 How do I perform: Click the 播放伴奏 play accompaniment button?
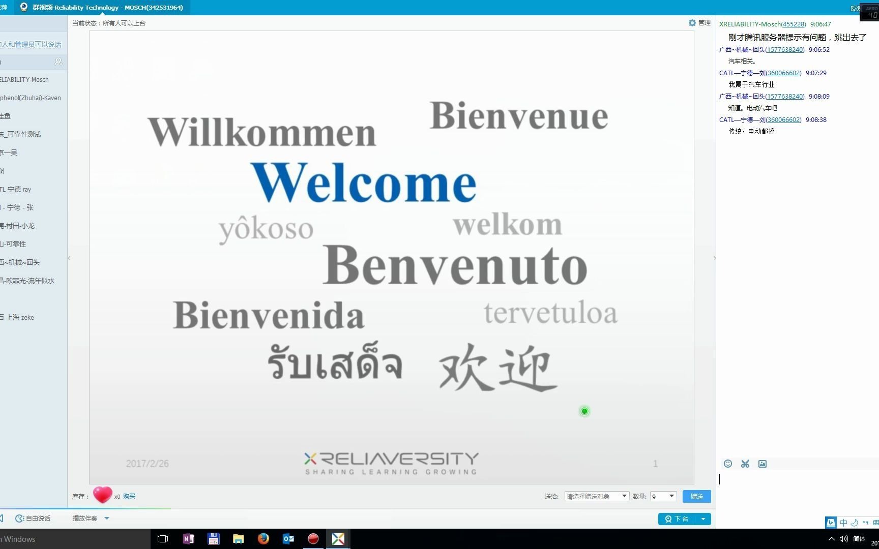(84, 518)
